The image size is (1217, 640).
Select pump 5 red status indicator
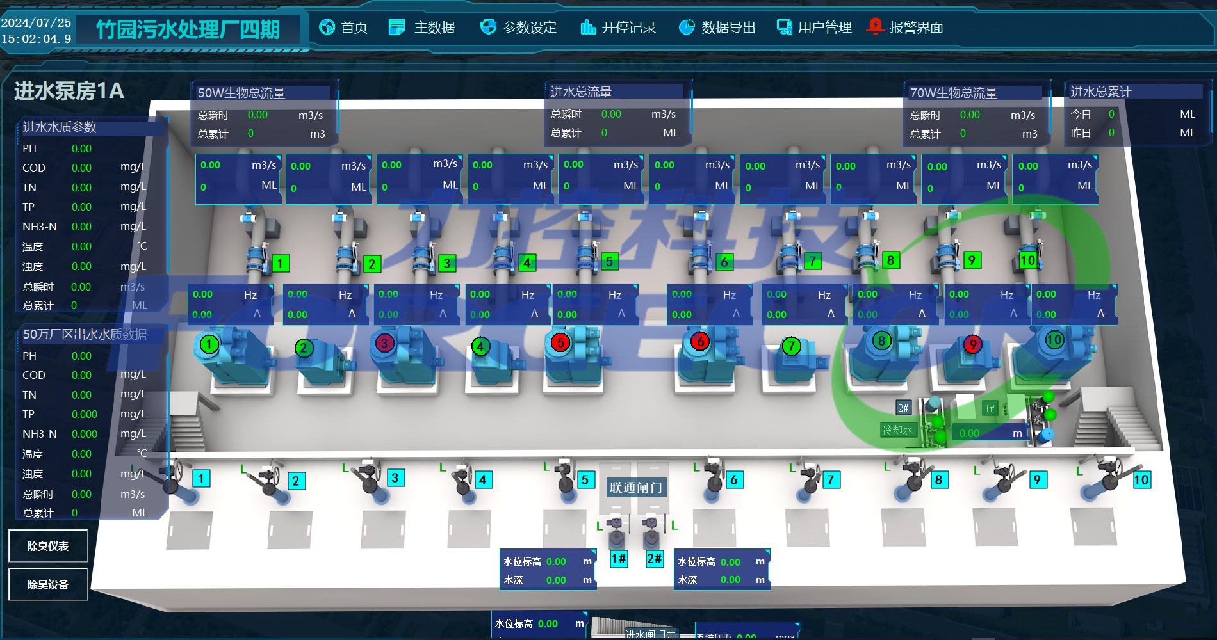pyautogui.click(x=560, y=342)
